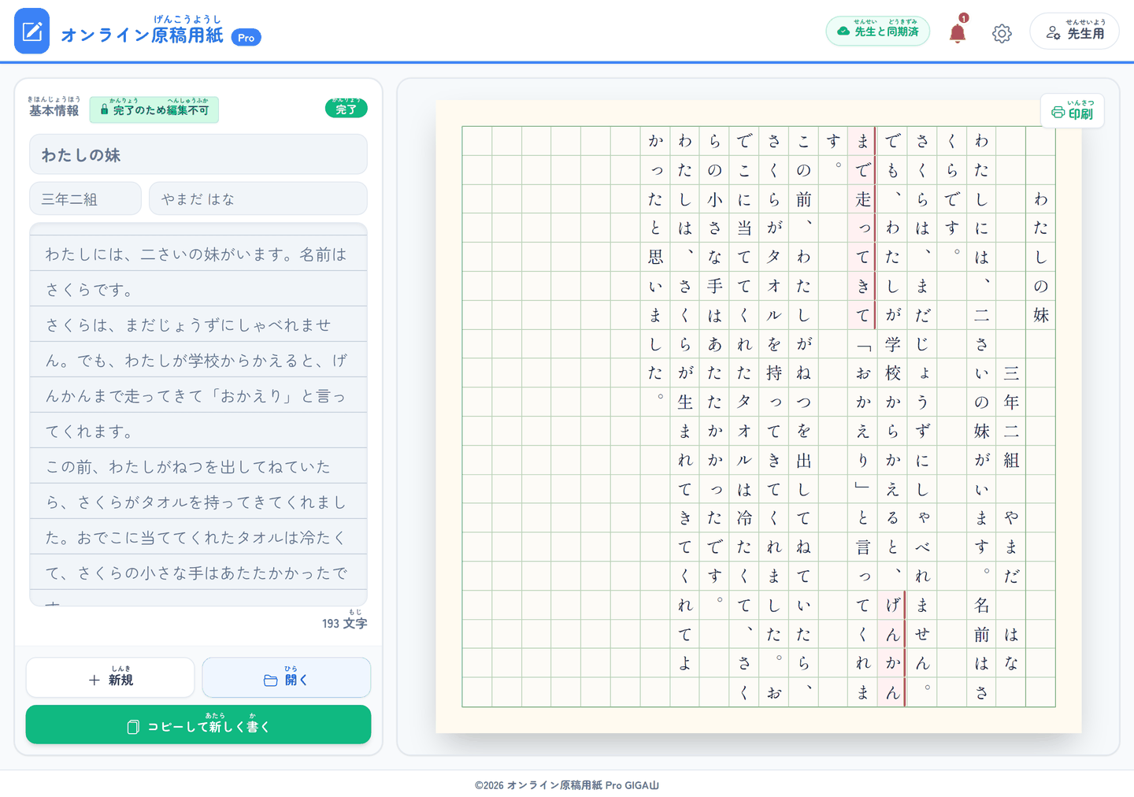
Task: Click the class field 三年二組
Action: [86, 198]
